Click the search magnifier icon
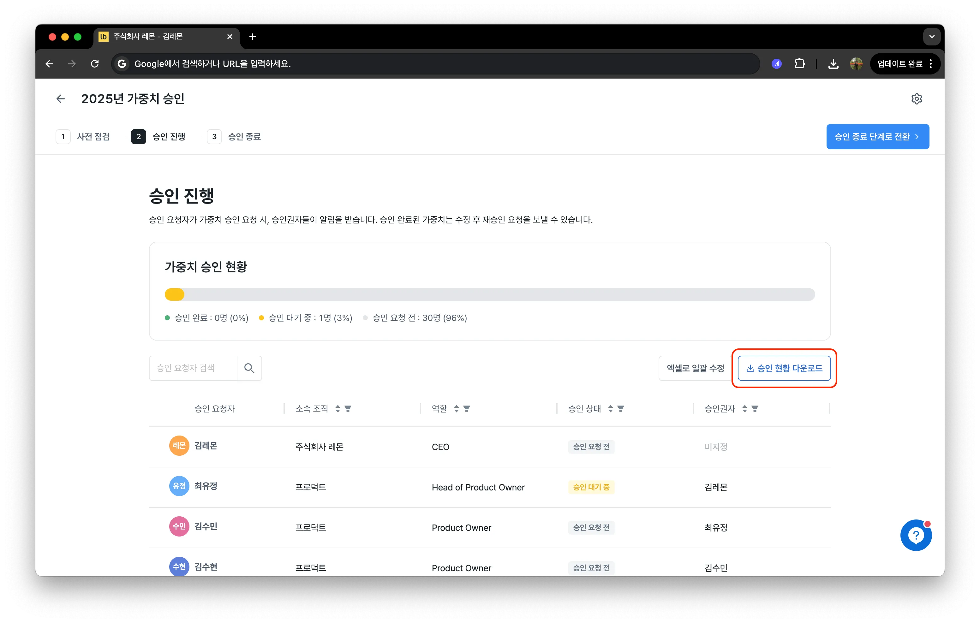Image resolution: width=980 pixels, height=623 pixels. 249,368
